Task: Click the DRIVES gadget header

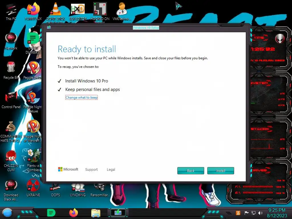Action: (259, 170)
